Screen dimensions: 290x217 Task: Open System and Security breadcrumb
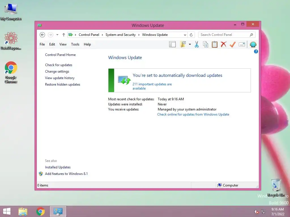point(121,35)
